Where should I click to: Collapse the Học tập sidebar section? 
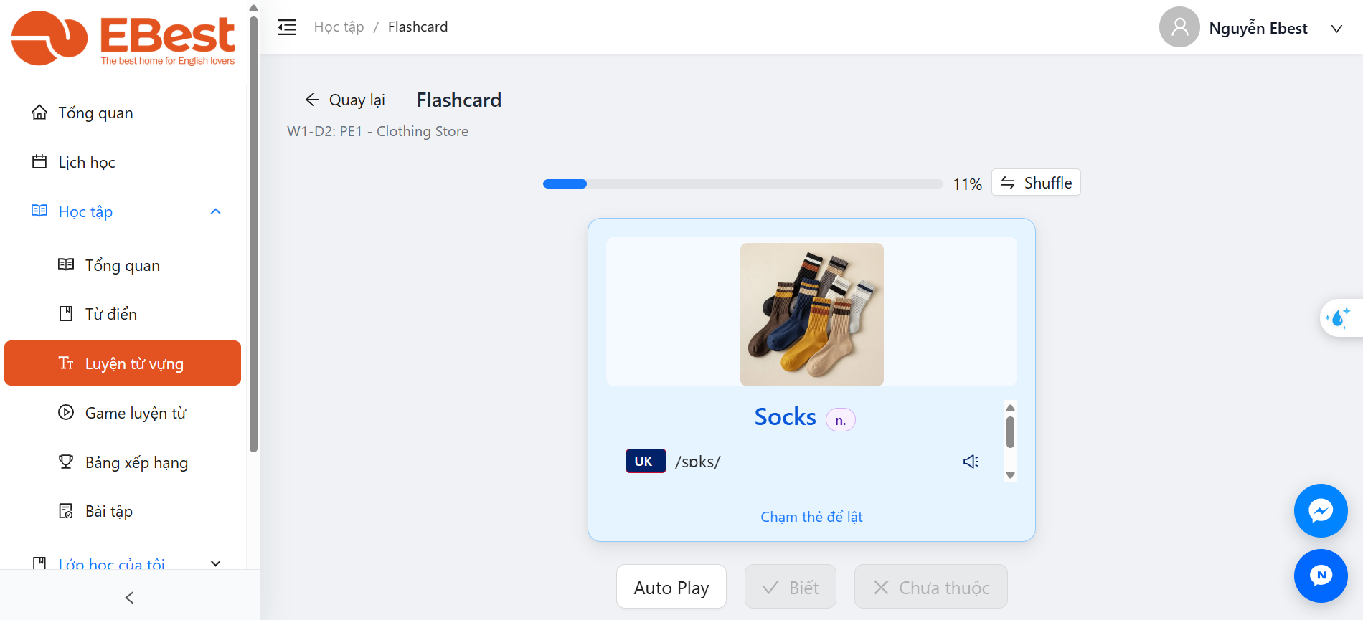(x=215, y=211)
